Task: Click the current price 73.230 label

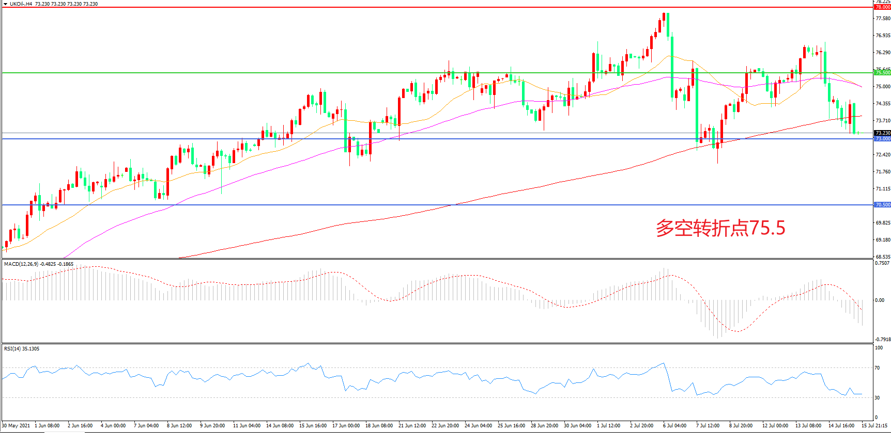Action: pos(882,133)
